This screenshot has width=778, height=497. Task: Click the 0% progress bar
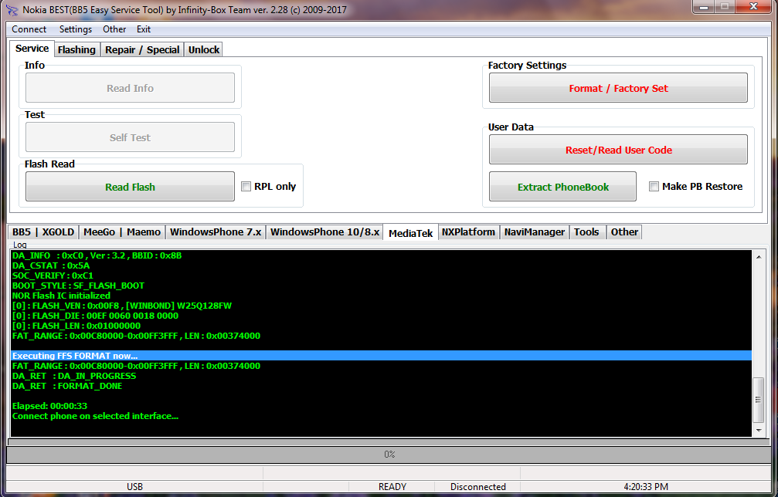(x=389, y=455)
